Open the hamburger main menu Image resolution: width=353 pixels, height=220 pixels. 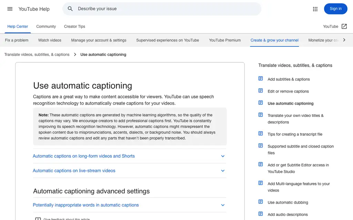click(x=10, y=9)
